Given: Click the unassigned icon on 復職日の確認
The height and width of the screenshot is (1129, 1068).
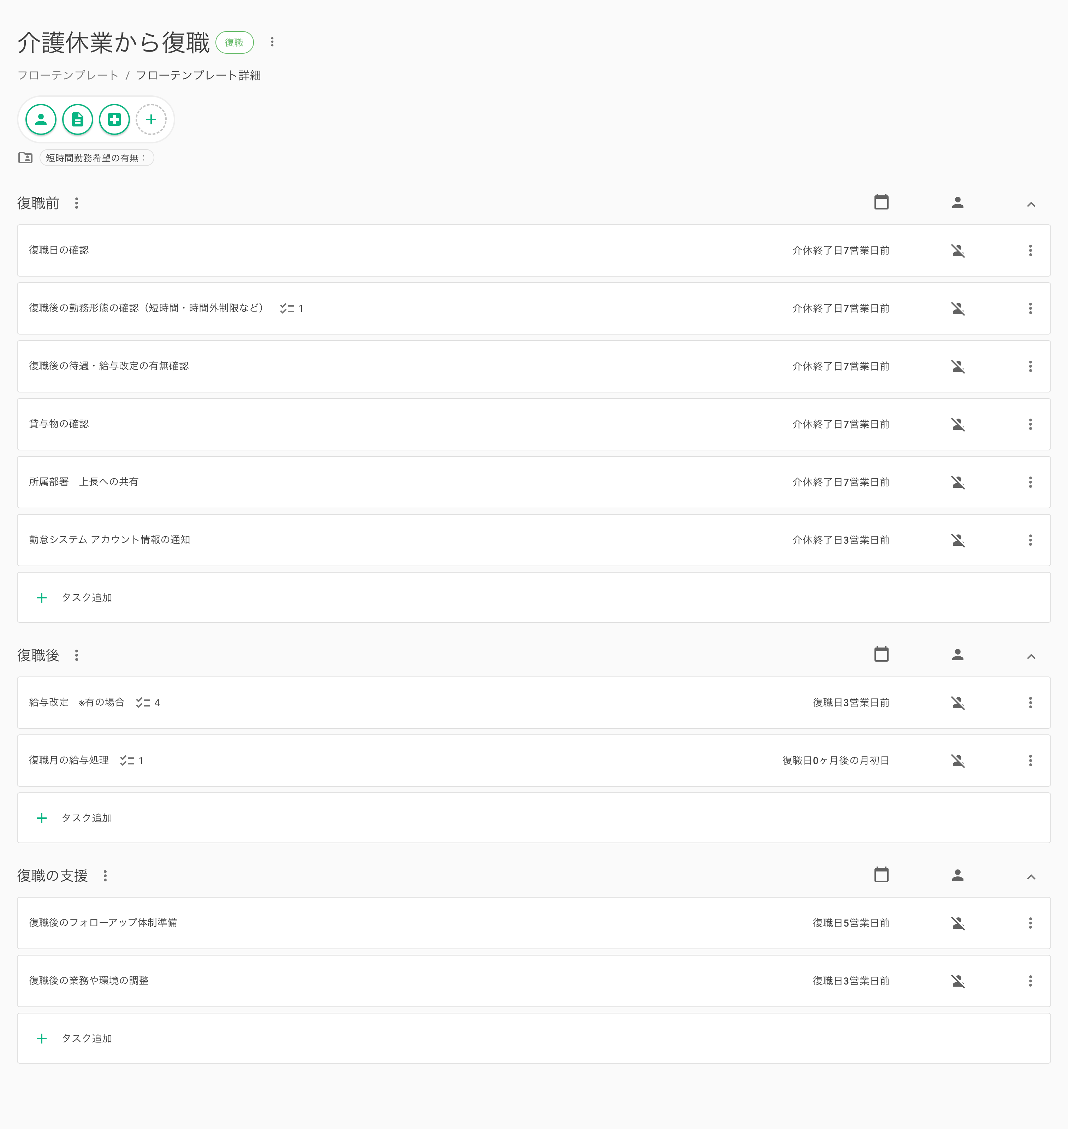Looking at the screenshot, I should click(958, 250).
